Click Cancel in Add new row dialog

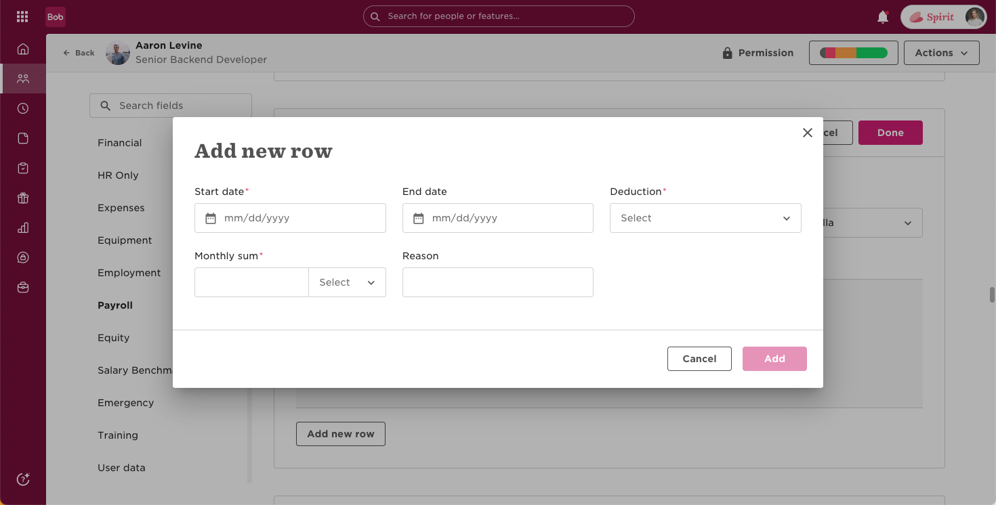point(699,359)
